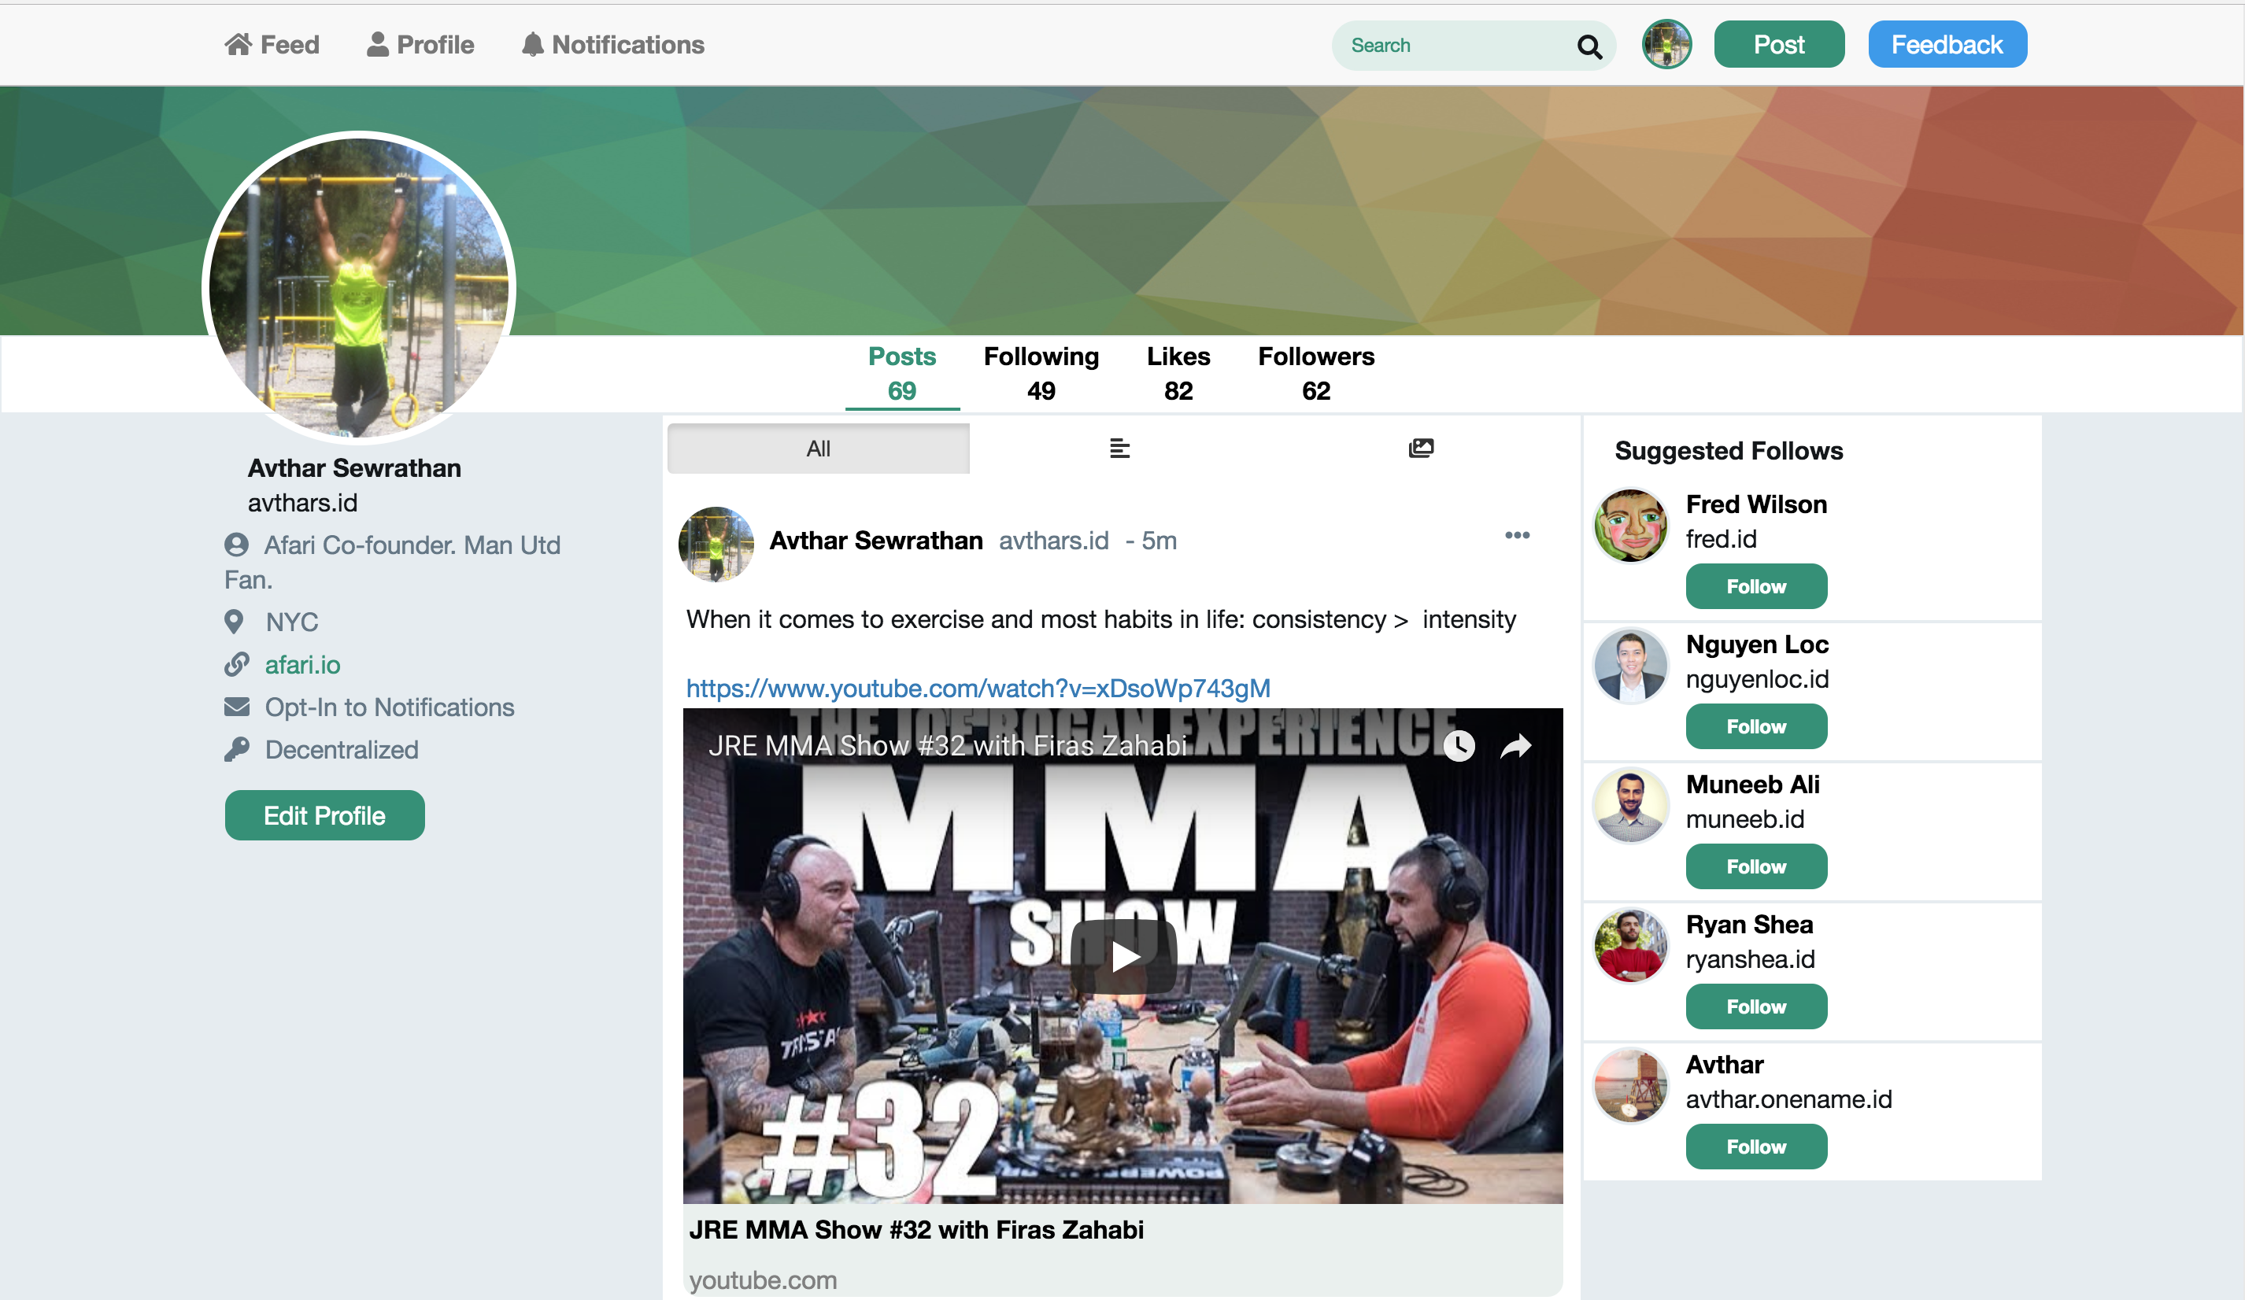Click the search magnifying glass icon

pos(1589,46)
